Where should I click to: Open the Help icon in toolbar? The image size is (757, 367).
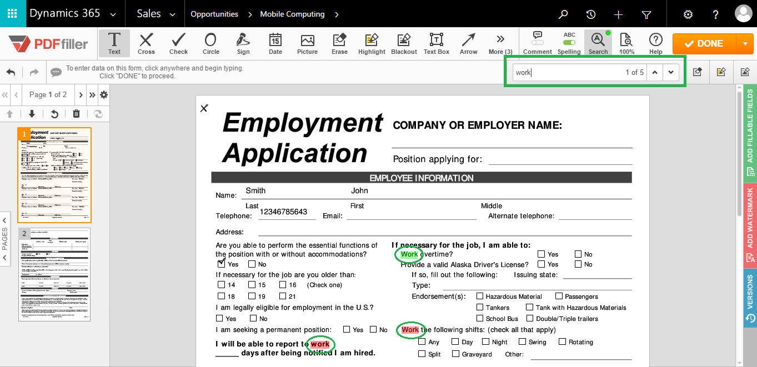click(x=656, y=43)
